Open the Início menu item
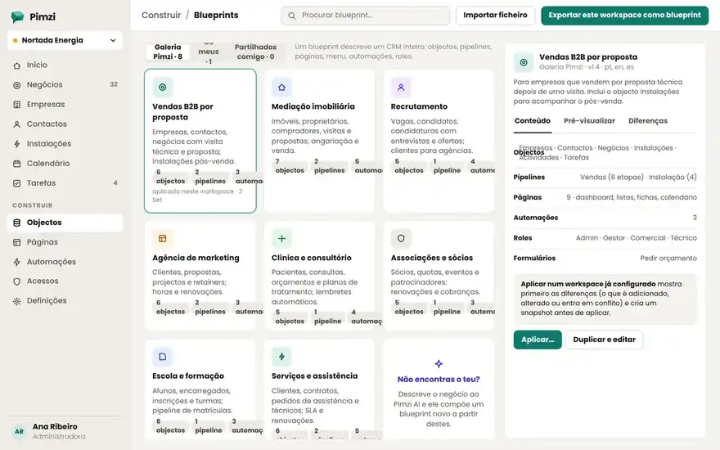720x450 pixels. [x=65, y=65]
